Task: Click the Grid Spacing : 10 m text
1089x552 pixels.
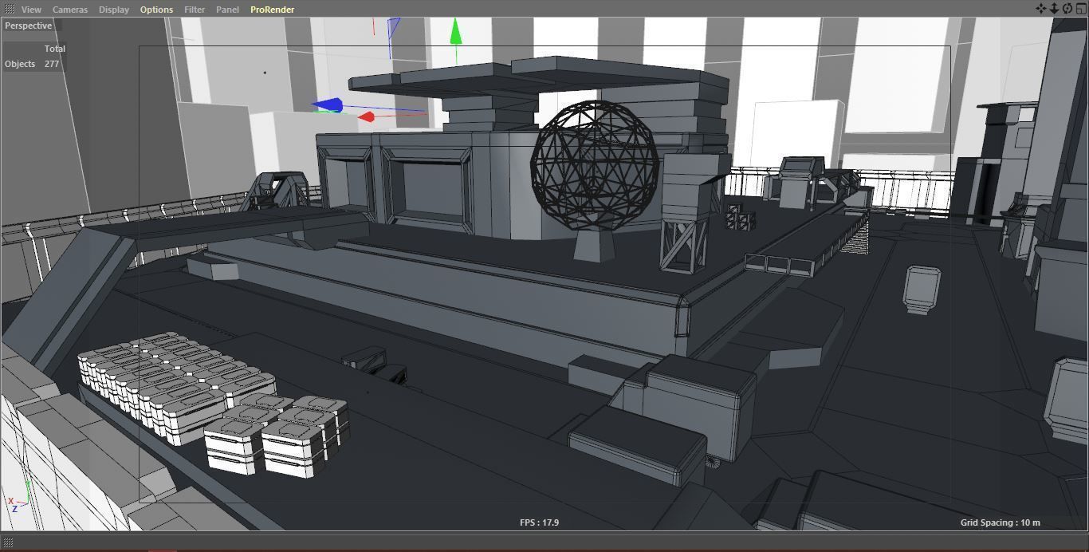Action: (x=1000, y=522)
